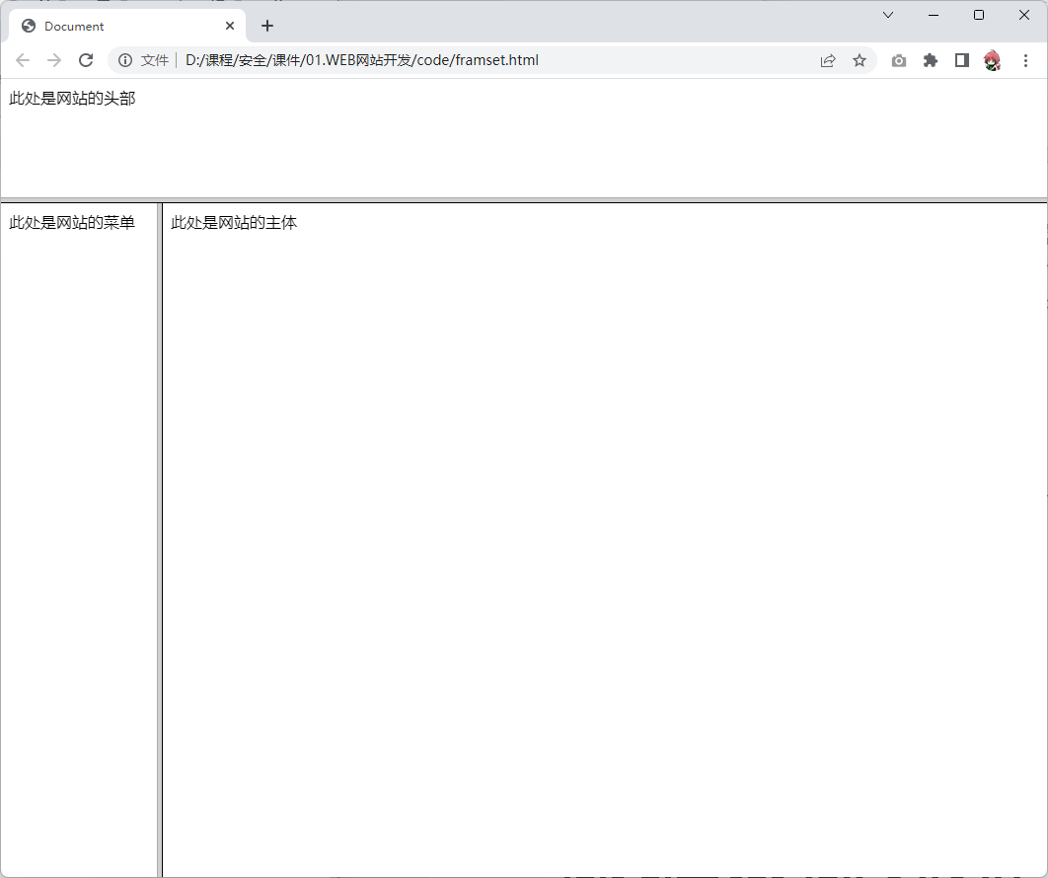The height and width of the screenshot is (878, 1048).
Task: Click the text 此处是网站的主体 in the main frame
Action: [x=234, y=223]
